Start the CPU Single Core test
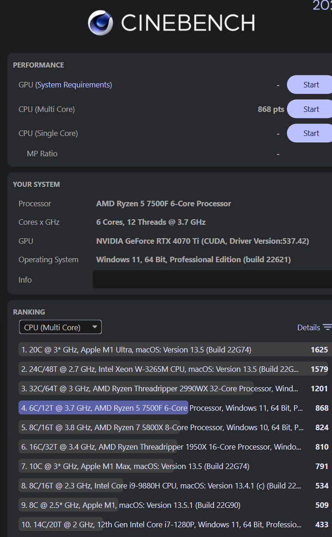Viewport: 332px width, 537px height. (311, 133)
